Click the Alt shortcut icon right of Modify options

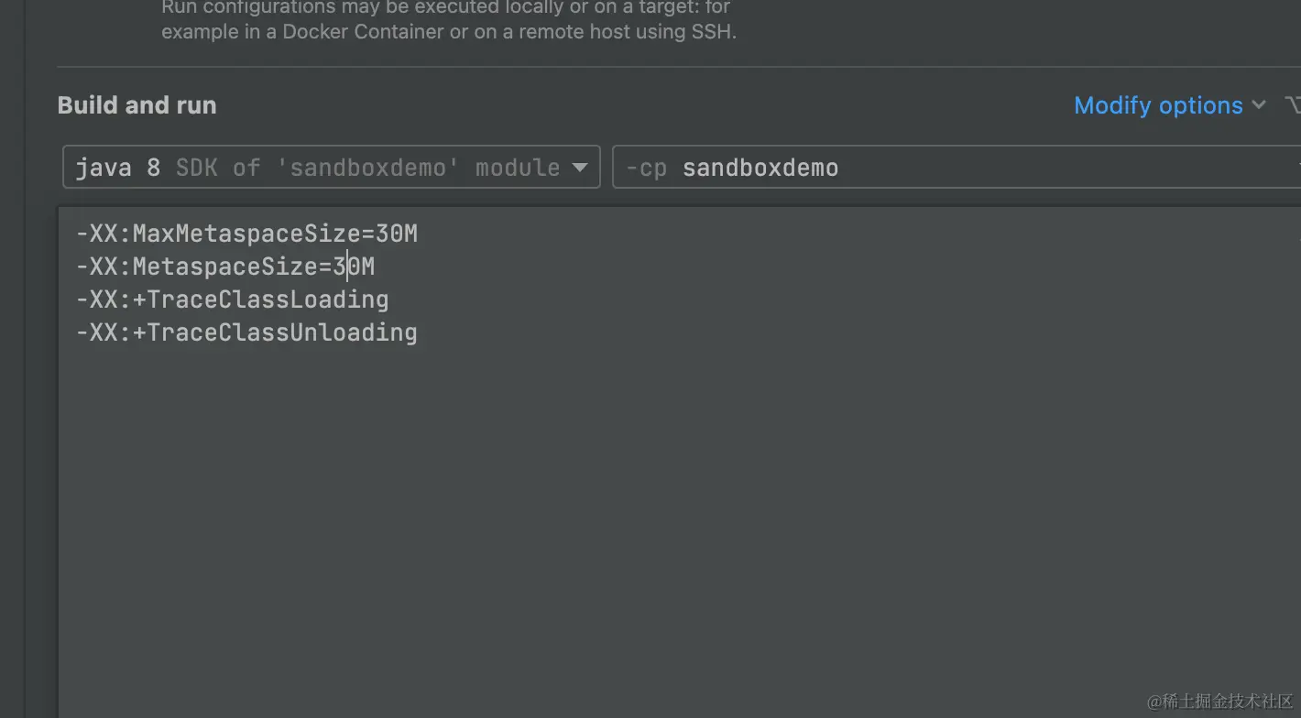pos(1293,104)
